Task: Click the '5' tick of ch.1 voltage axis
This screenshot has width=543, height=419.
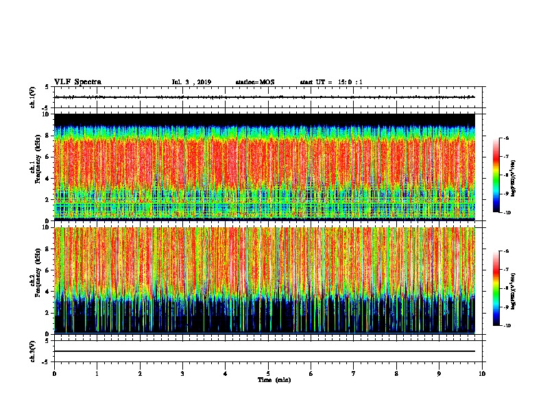Action: point(47,87)
